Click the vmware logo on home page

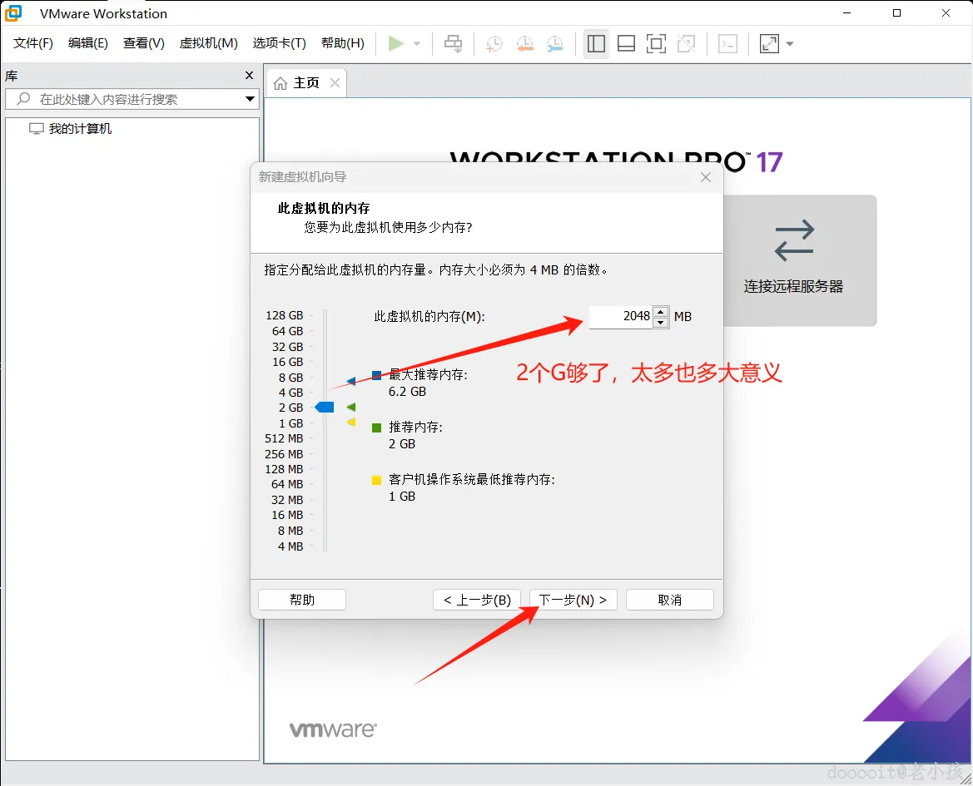point(333,729)
